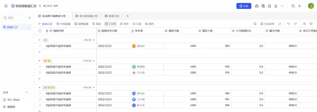The image size is (317, 112).
Task: Click 视图配置 view settings
Action: [x=82, y=24]
